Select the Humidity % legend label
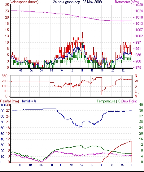144x172 pixels. coord(28,101)
